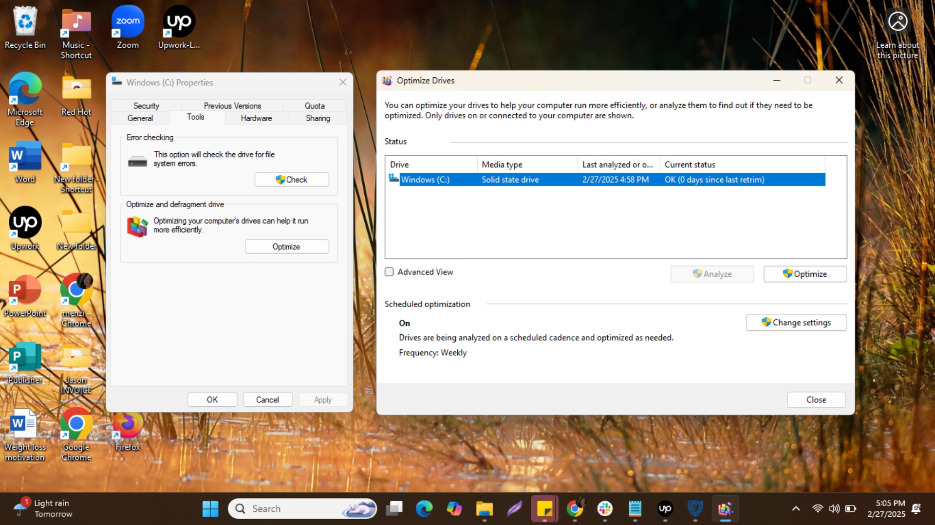Analyze the Windows (C:) drive
The image size is (935, 525).
point(711,273)
